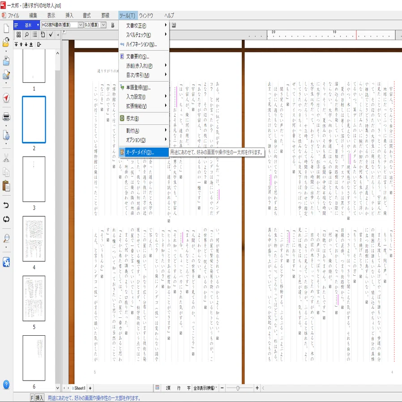Toggle bold formatting with the B button

[x=112, y=25]
